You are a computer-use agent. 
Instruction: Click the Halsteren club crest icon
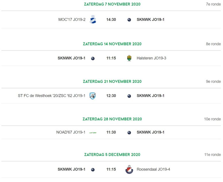pos(129,58)
